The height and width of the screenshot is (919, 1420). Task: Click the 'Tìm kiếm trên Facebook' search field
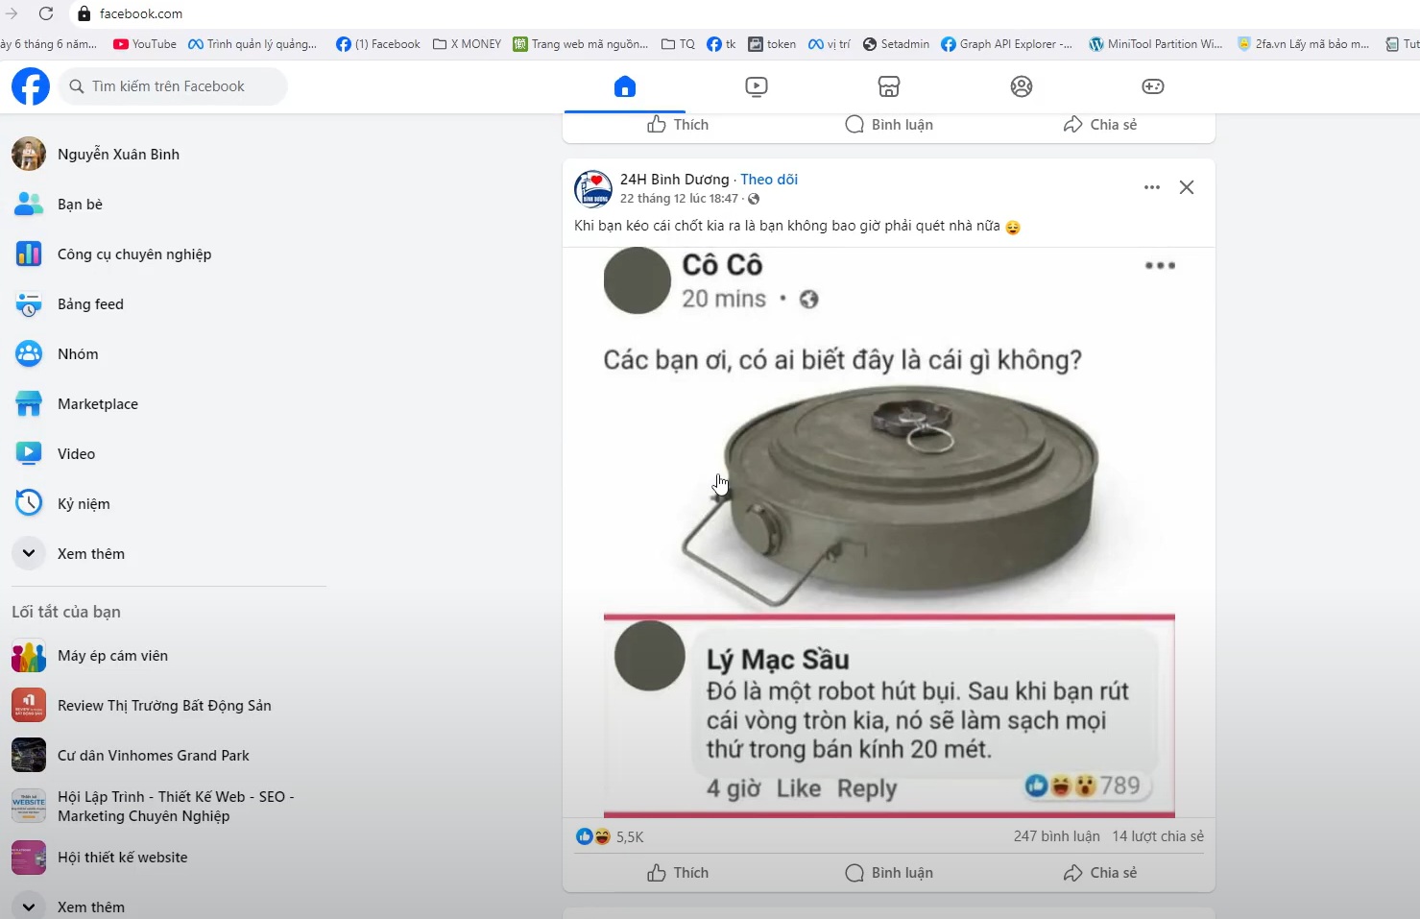click(x=173, y=86)
